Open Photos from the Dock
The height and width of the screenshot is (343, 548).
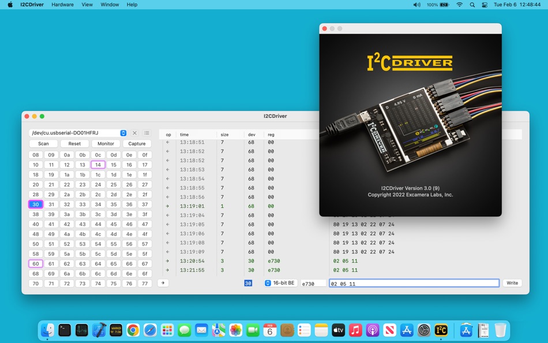(236, 330)
